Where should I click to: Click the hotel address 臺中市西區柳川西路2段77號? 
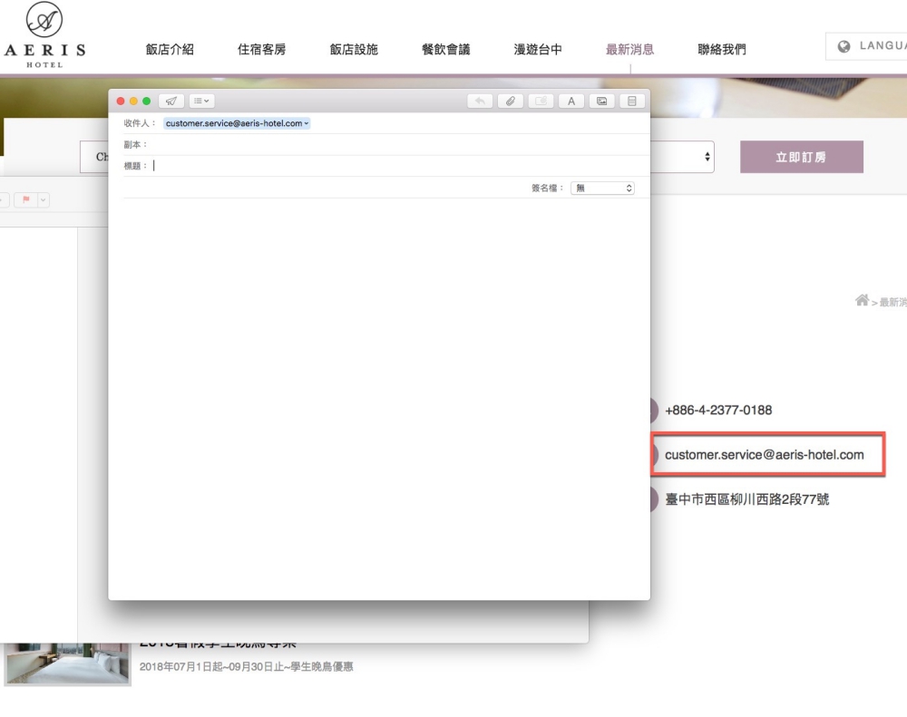tap(746, 499)
